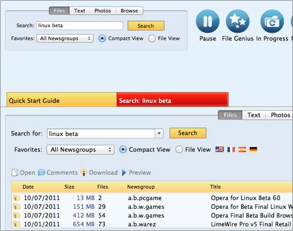Viewport: 293px width, 231px height.
Task: Select File View radio in top panel
Action: [152, 39]
